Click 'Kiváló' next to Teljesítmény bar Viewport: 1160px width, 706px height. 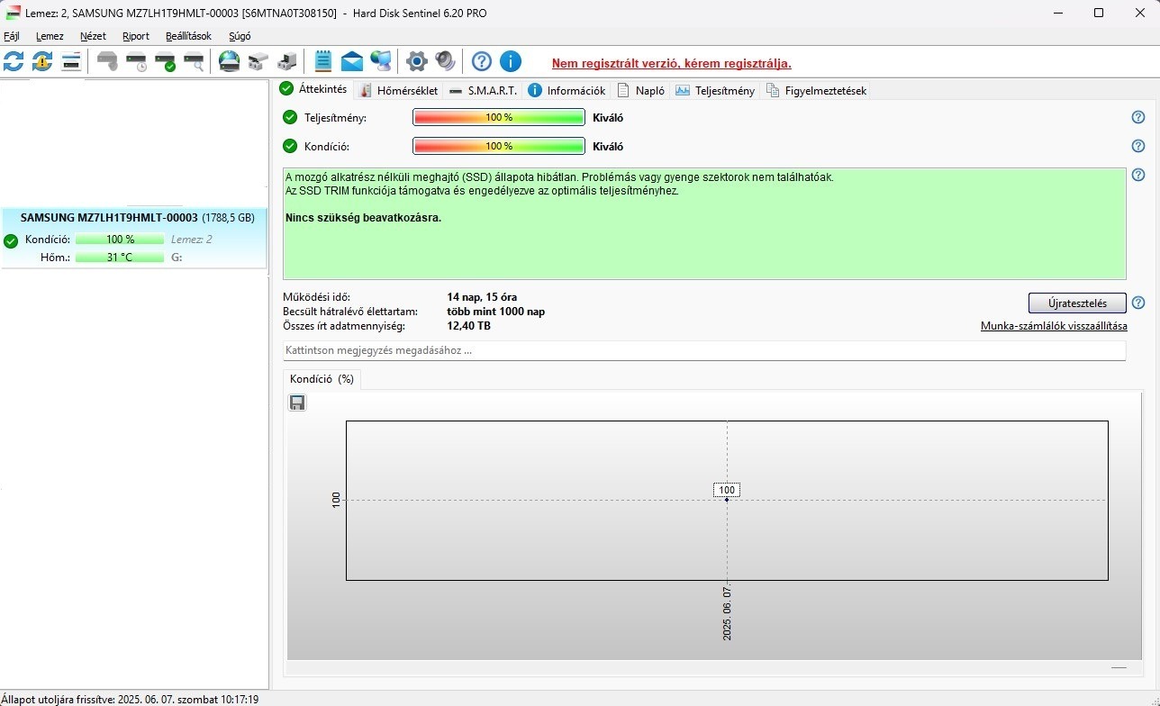(608, 117)
